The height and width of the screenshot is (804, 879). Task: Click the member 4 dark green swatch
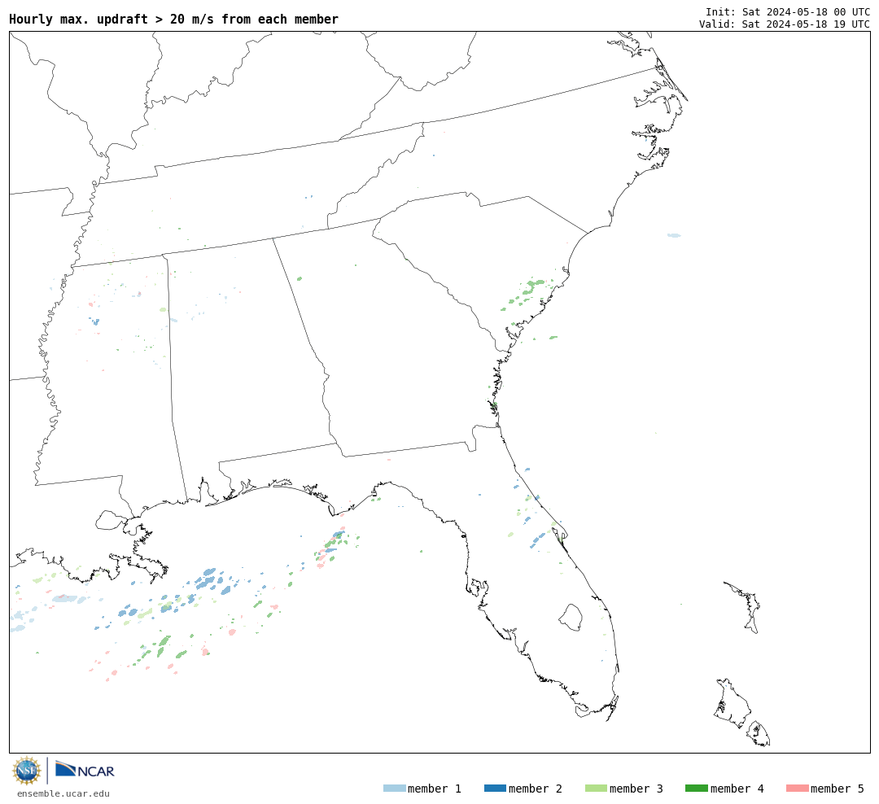click(x=696, y=789)
